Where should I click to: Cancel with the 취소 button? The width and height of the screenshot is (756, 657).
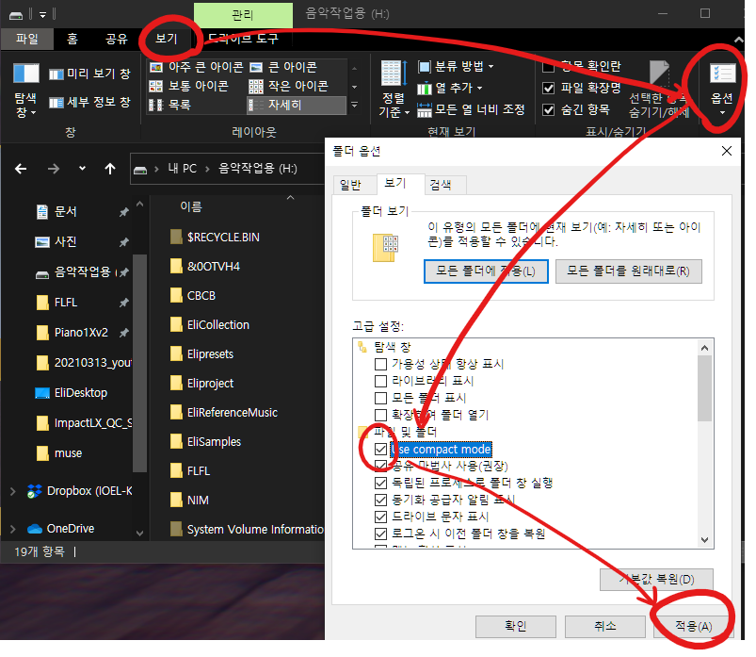[x=604, y=627]
